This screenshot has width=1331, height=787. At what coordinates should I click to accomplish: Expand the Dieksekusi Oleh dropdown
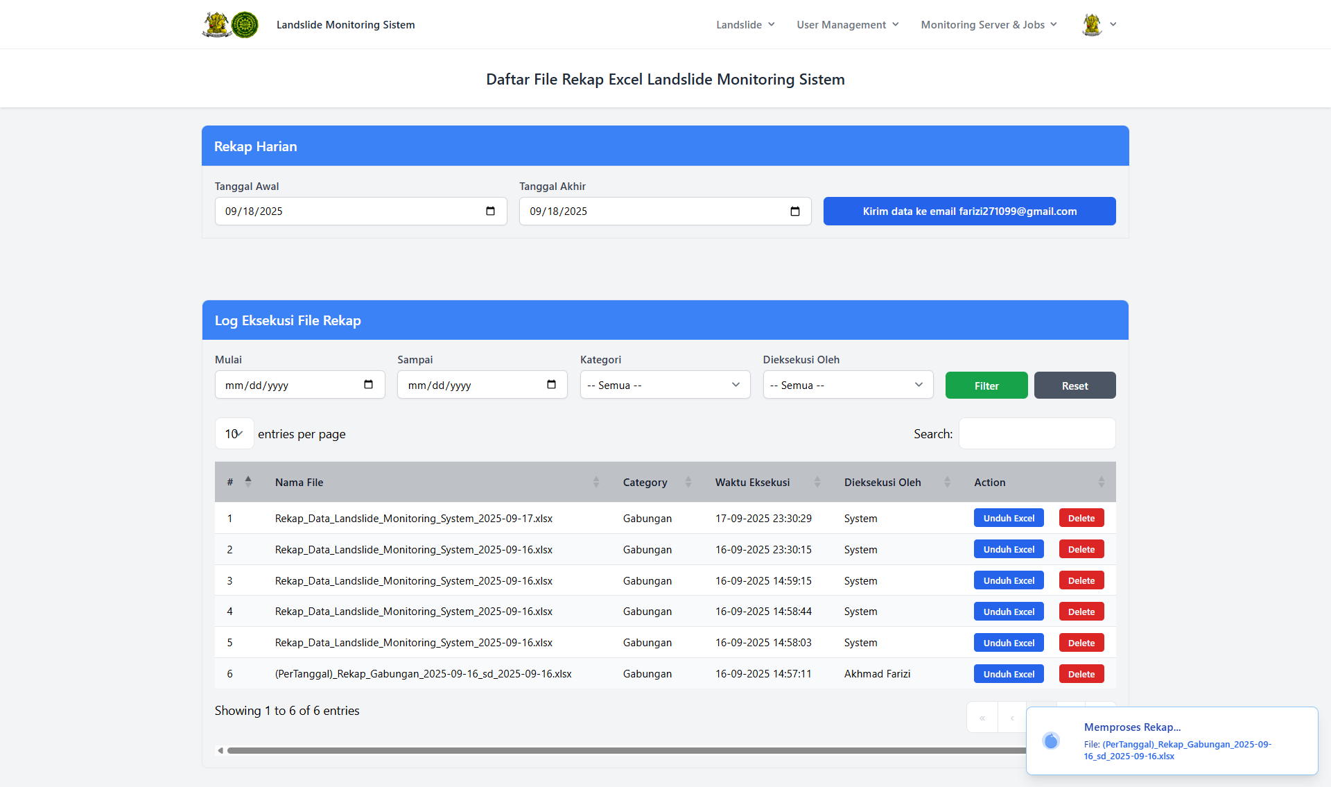847,385
